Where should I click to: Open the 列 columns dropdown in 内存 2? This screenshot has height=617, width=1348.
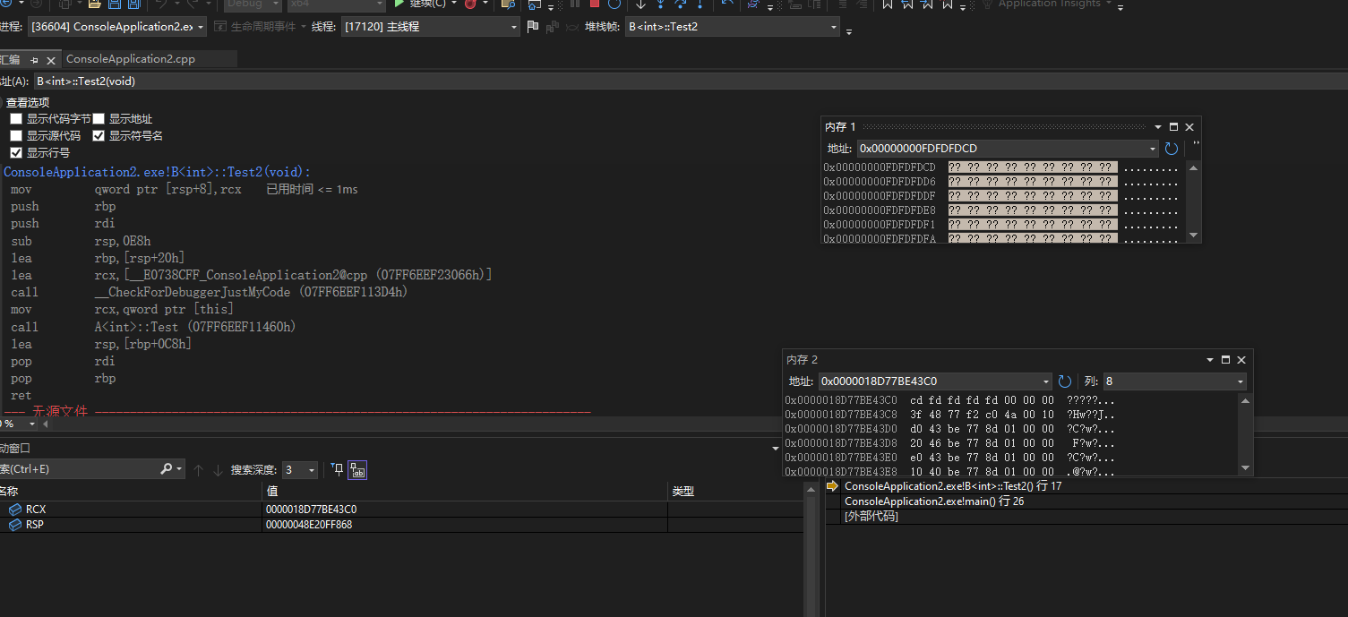(1174, 381)
